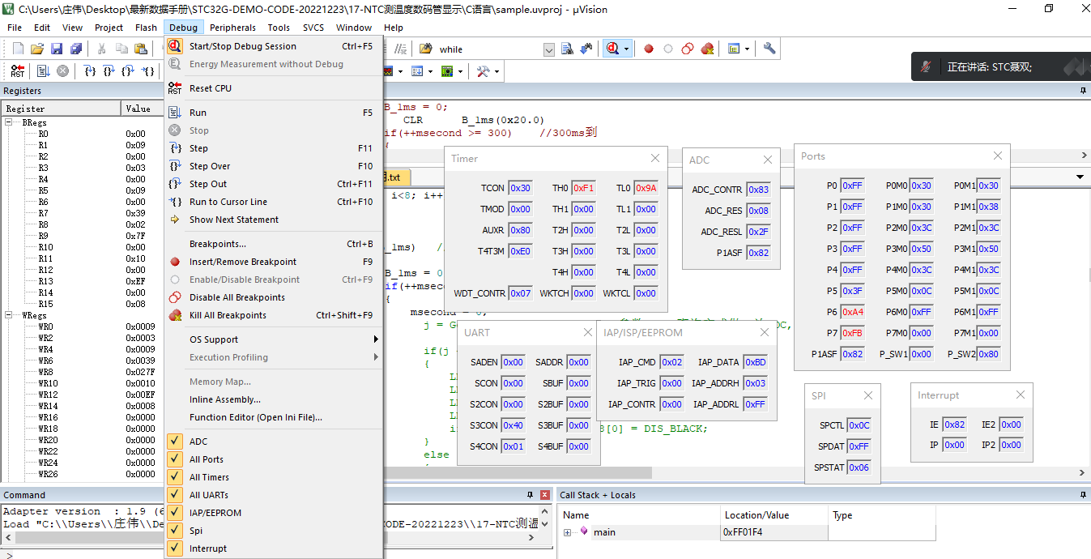Open Configuration wrench icon in toolbar
This screenshot has height=559, width=1091.
pyautogui.click(x=769, y=49)
